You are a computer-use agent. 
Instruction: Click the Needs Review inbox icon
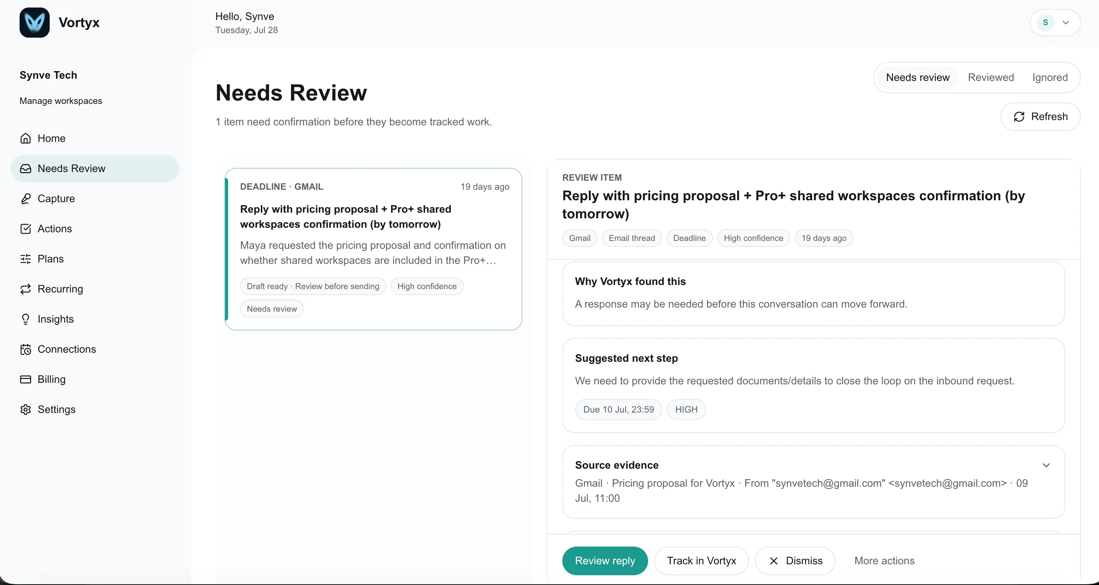tap(26, 169)
